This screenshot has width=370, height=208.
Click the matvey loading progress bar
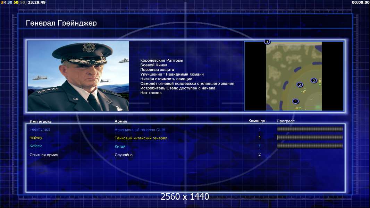point(310,138)
